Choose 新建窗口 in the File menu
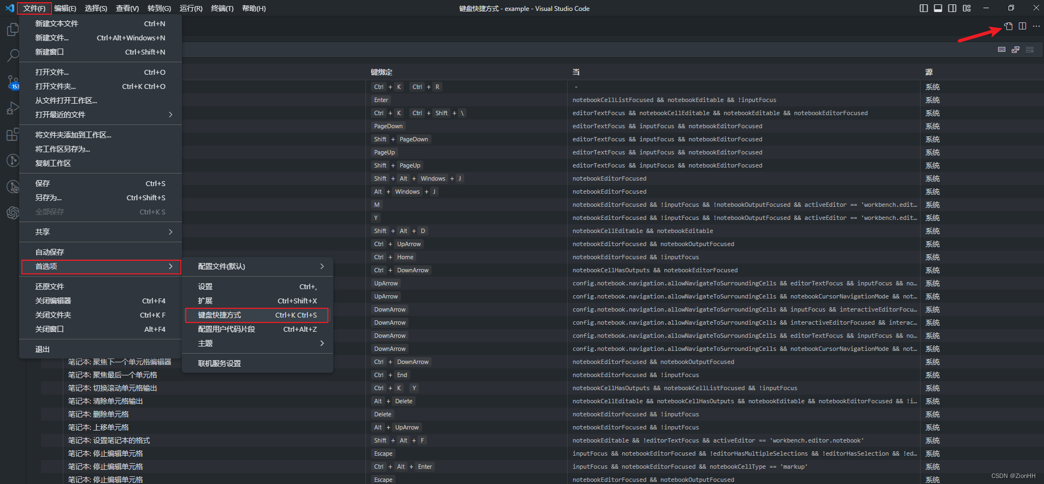 pyautogui.click(x=101, y=52)
